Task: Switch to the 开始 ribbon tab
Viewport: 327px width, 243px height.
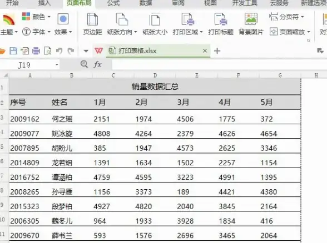Action: tap(12, 3)
